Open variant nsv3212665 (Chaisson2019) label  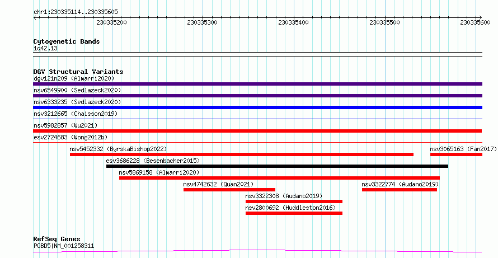tap(76, 114)
